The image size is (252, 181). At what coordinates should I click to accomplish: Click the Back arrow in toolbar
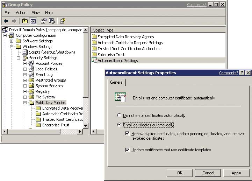pyautogui.click(x=6, y=21)
